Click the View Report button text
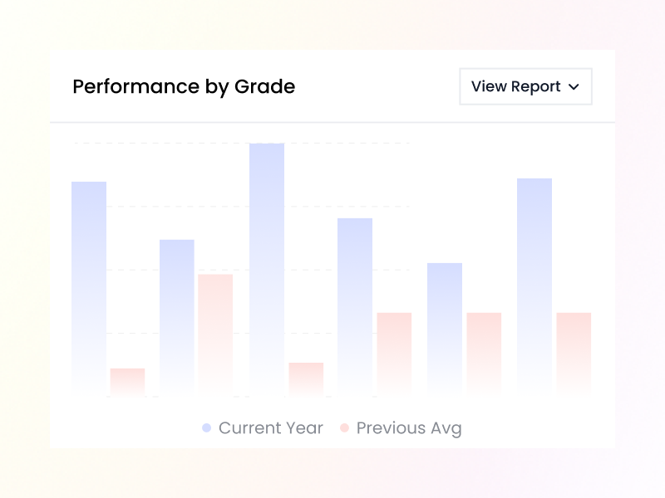Viewport: 665px width, 498px height. coord(516,86)
